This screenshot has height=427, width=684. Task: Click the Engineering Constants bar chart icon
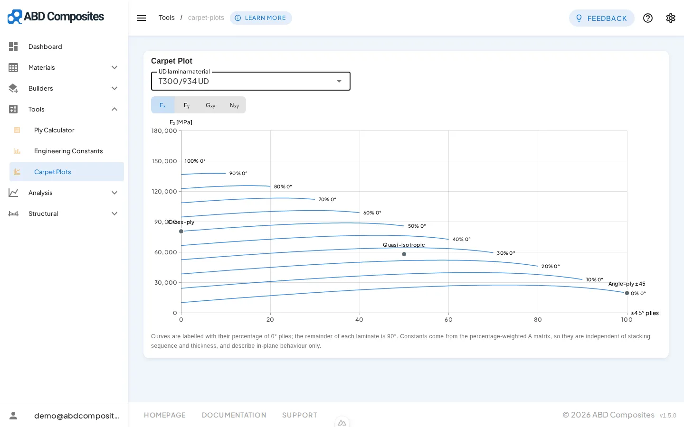point(17,151)
